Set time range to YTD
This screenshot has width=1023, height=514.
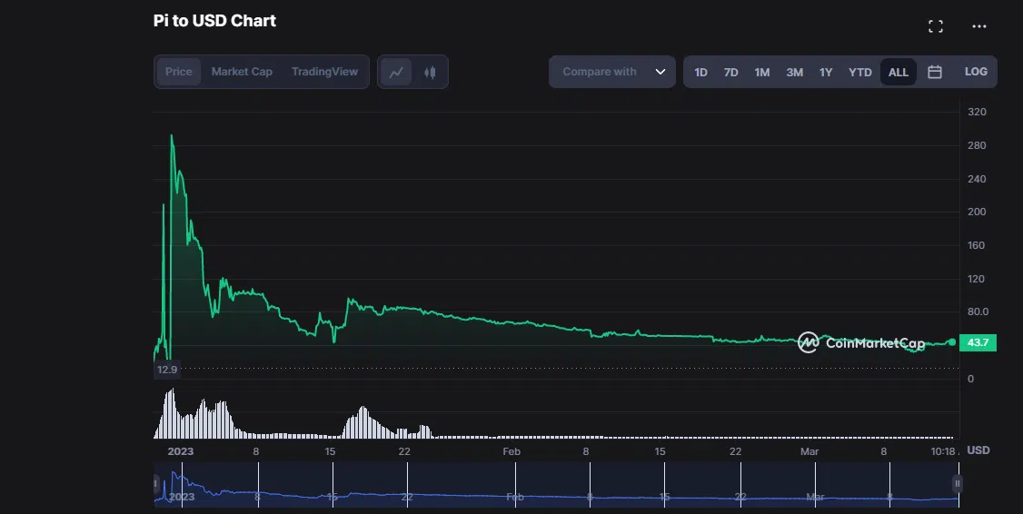click(x=859, y=73)
